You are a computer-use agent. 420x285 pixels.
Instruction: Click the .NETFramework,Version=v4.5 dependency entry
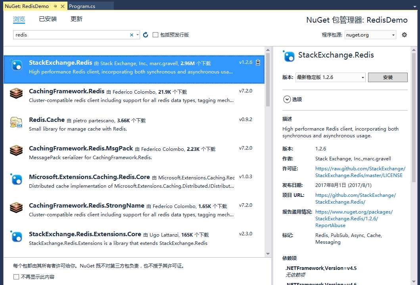(320, 268)
